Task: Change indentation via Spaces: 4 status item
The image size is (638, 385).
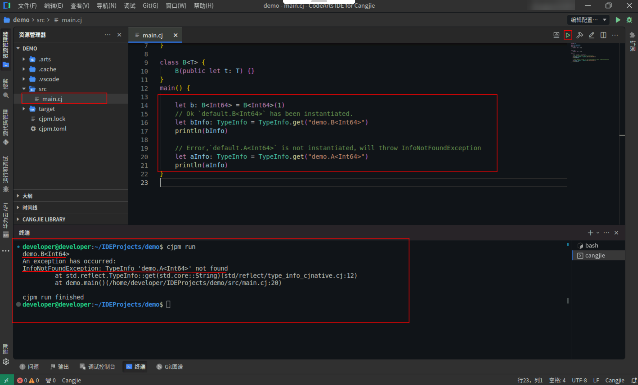Action: coord(557,380)
